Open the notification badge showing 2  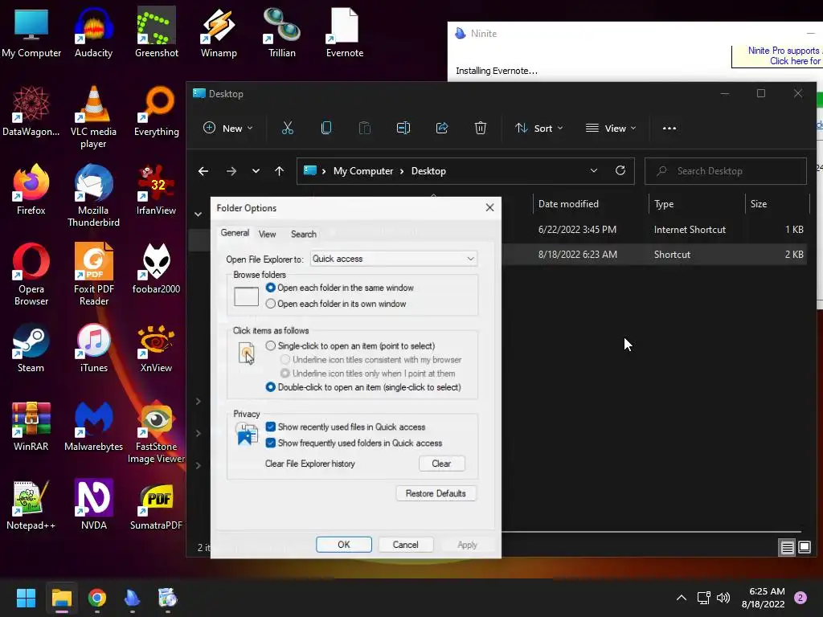tap(800, 598)
